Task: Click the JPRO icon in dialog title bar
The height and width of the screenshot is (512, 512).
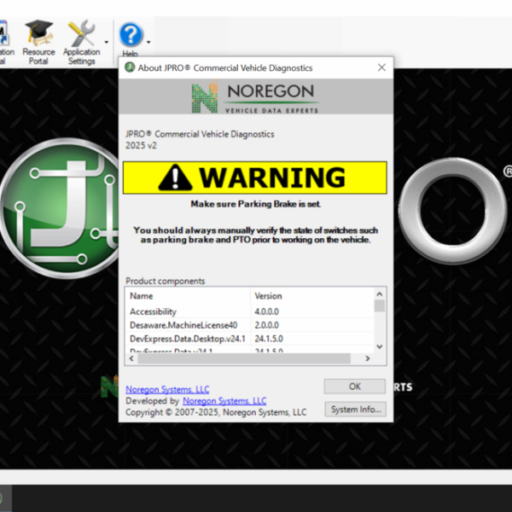Action: (129, 67)
